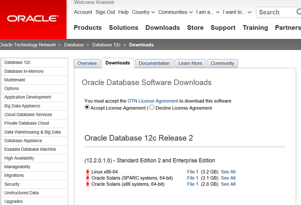Expand the Country dropdown
301x205 pixels.
tap(143, 12)
